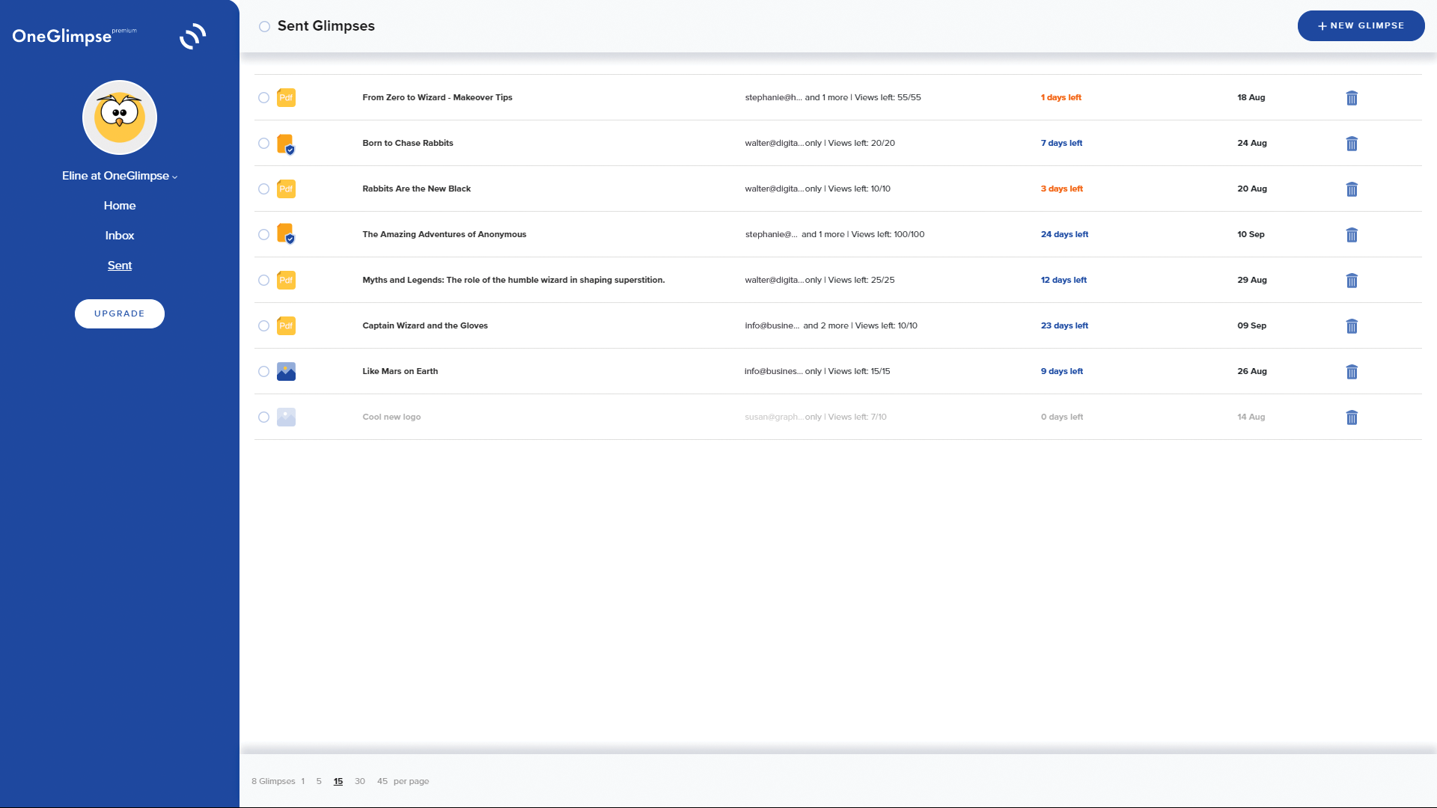Select From Zero to Wizard row checkbox
Viewport: 1437px width, 808px height.
click(x=263, y=98)
